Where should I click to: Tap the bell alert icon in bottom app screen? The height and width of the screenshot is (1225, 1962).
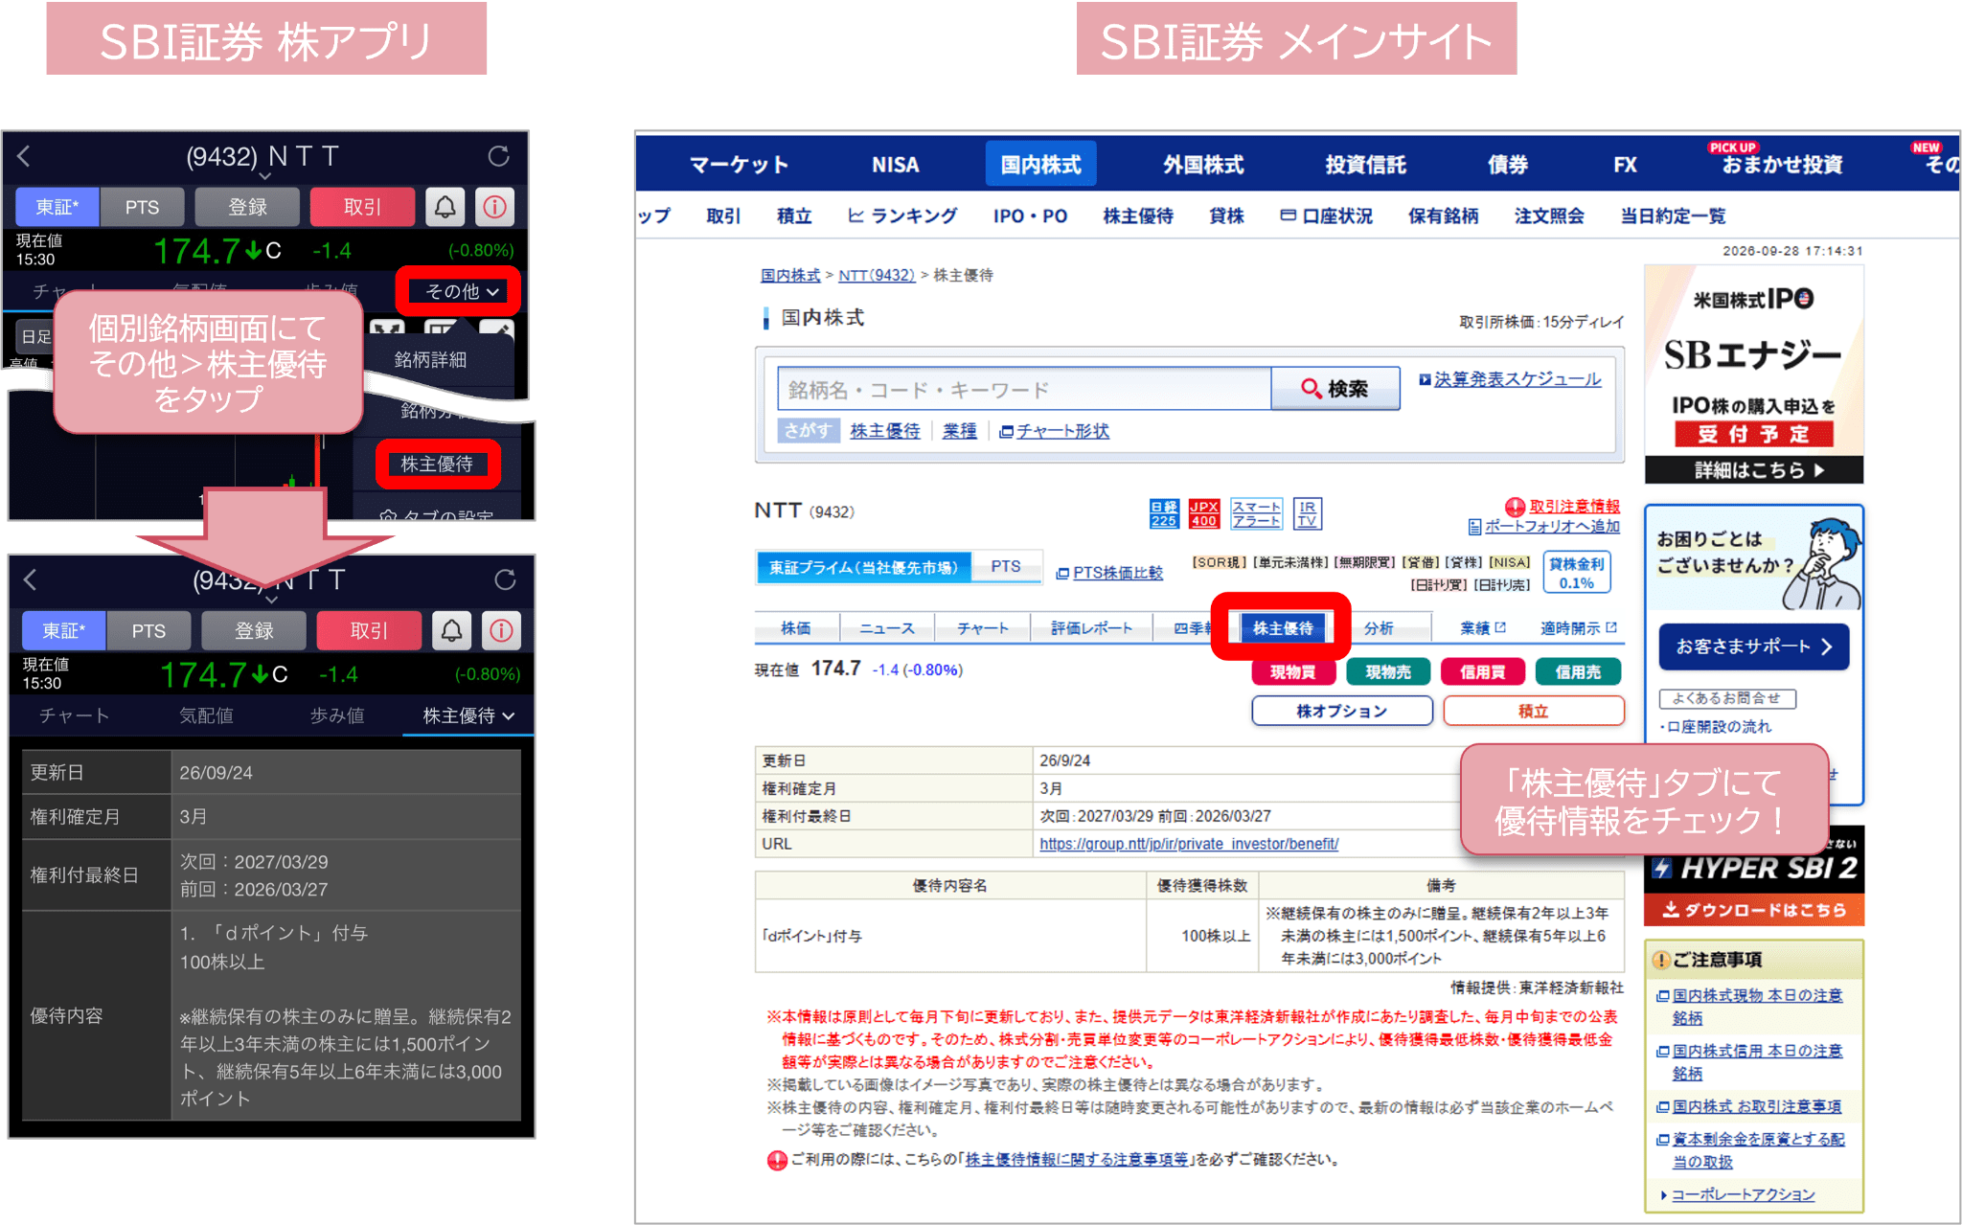452,630
